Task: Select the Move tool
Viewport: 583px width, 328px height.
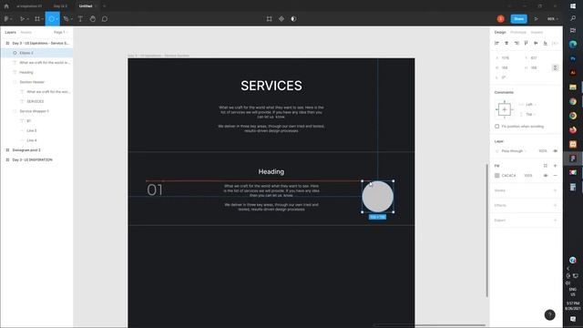Action: [x=22, y=19]
